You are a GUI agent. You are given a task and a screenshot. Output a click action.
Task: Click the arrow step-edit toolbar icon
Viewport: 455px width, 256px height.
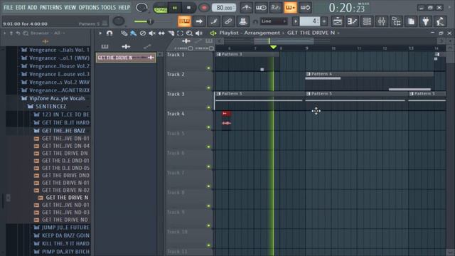199,21
